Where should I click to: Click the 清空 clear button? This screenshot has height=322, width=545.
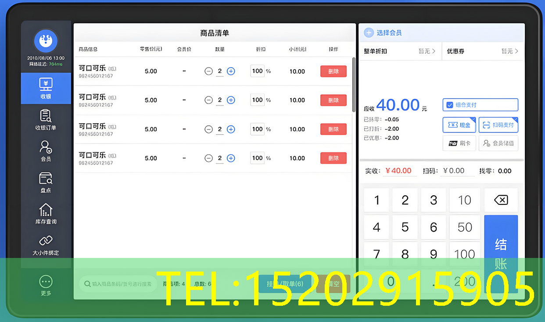coord(333,284)
